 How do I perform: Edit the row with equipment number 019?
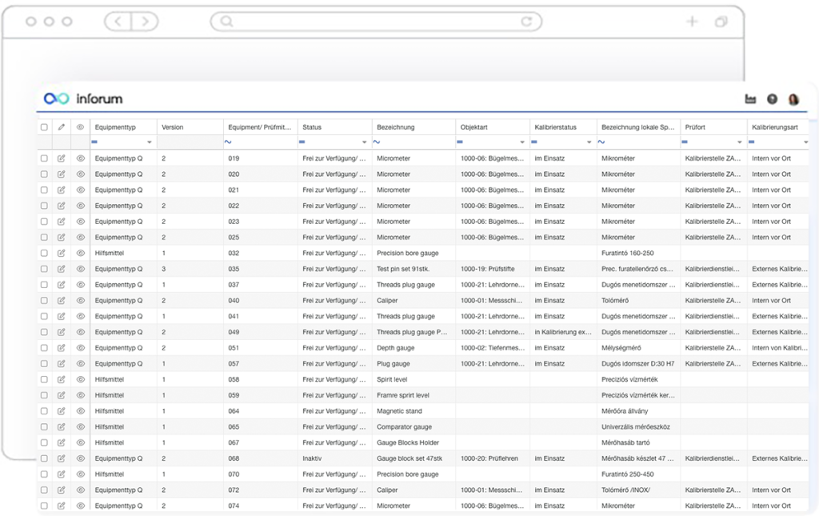pyautogui.click(x=62, y=158)
